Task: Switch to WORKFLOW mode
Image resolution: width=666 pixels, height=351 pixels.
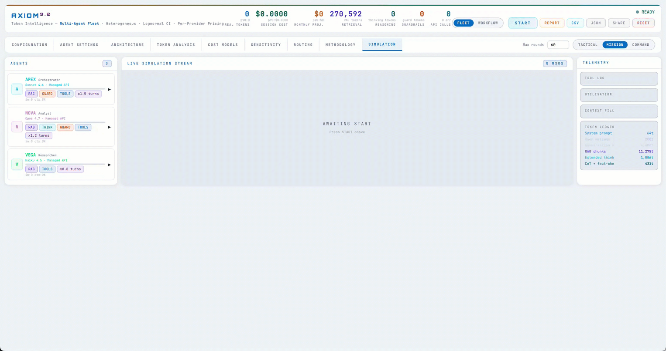Action: point(488,23)
